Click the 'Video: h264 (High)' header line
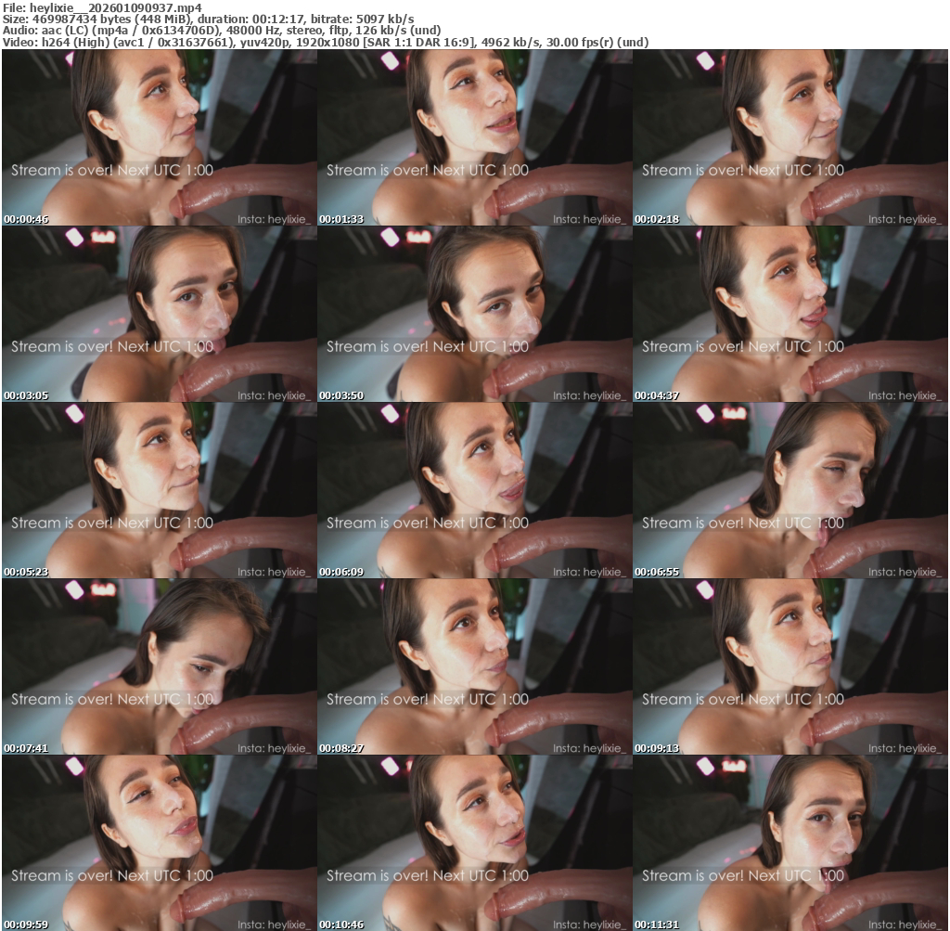This screenshot has height=931, width=950. (326, 43)
